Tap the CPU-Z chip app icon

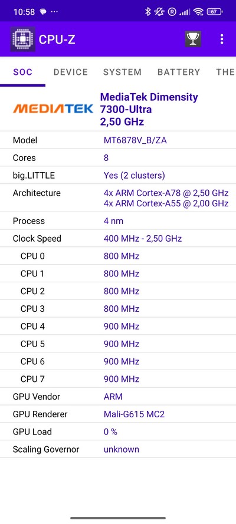[23, 39]
